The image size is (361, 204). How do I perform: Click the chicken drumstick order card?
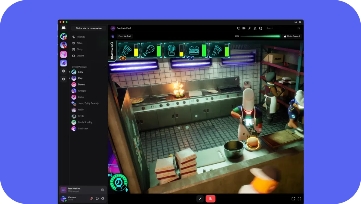pyautogui.click(x=152, y=50)
